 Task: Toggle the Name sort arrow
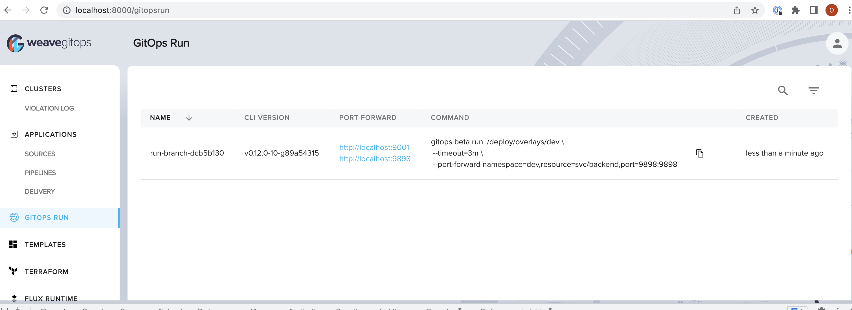(189, 118)
